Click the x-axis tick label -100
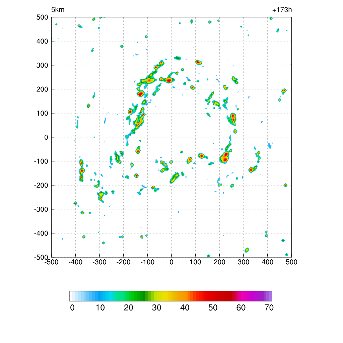 pyautogui.click(x=147, y=262)
